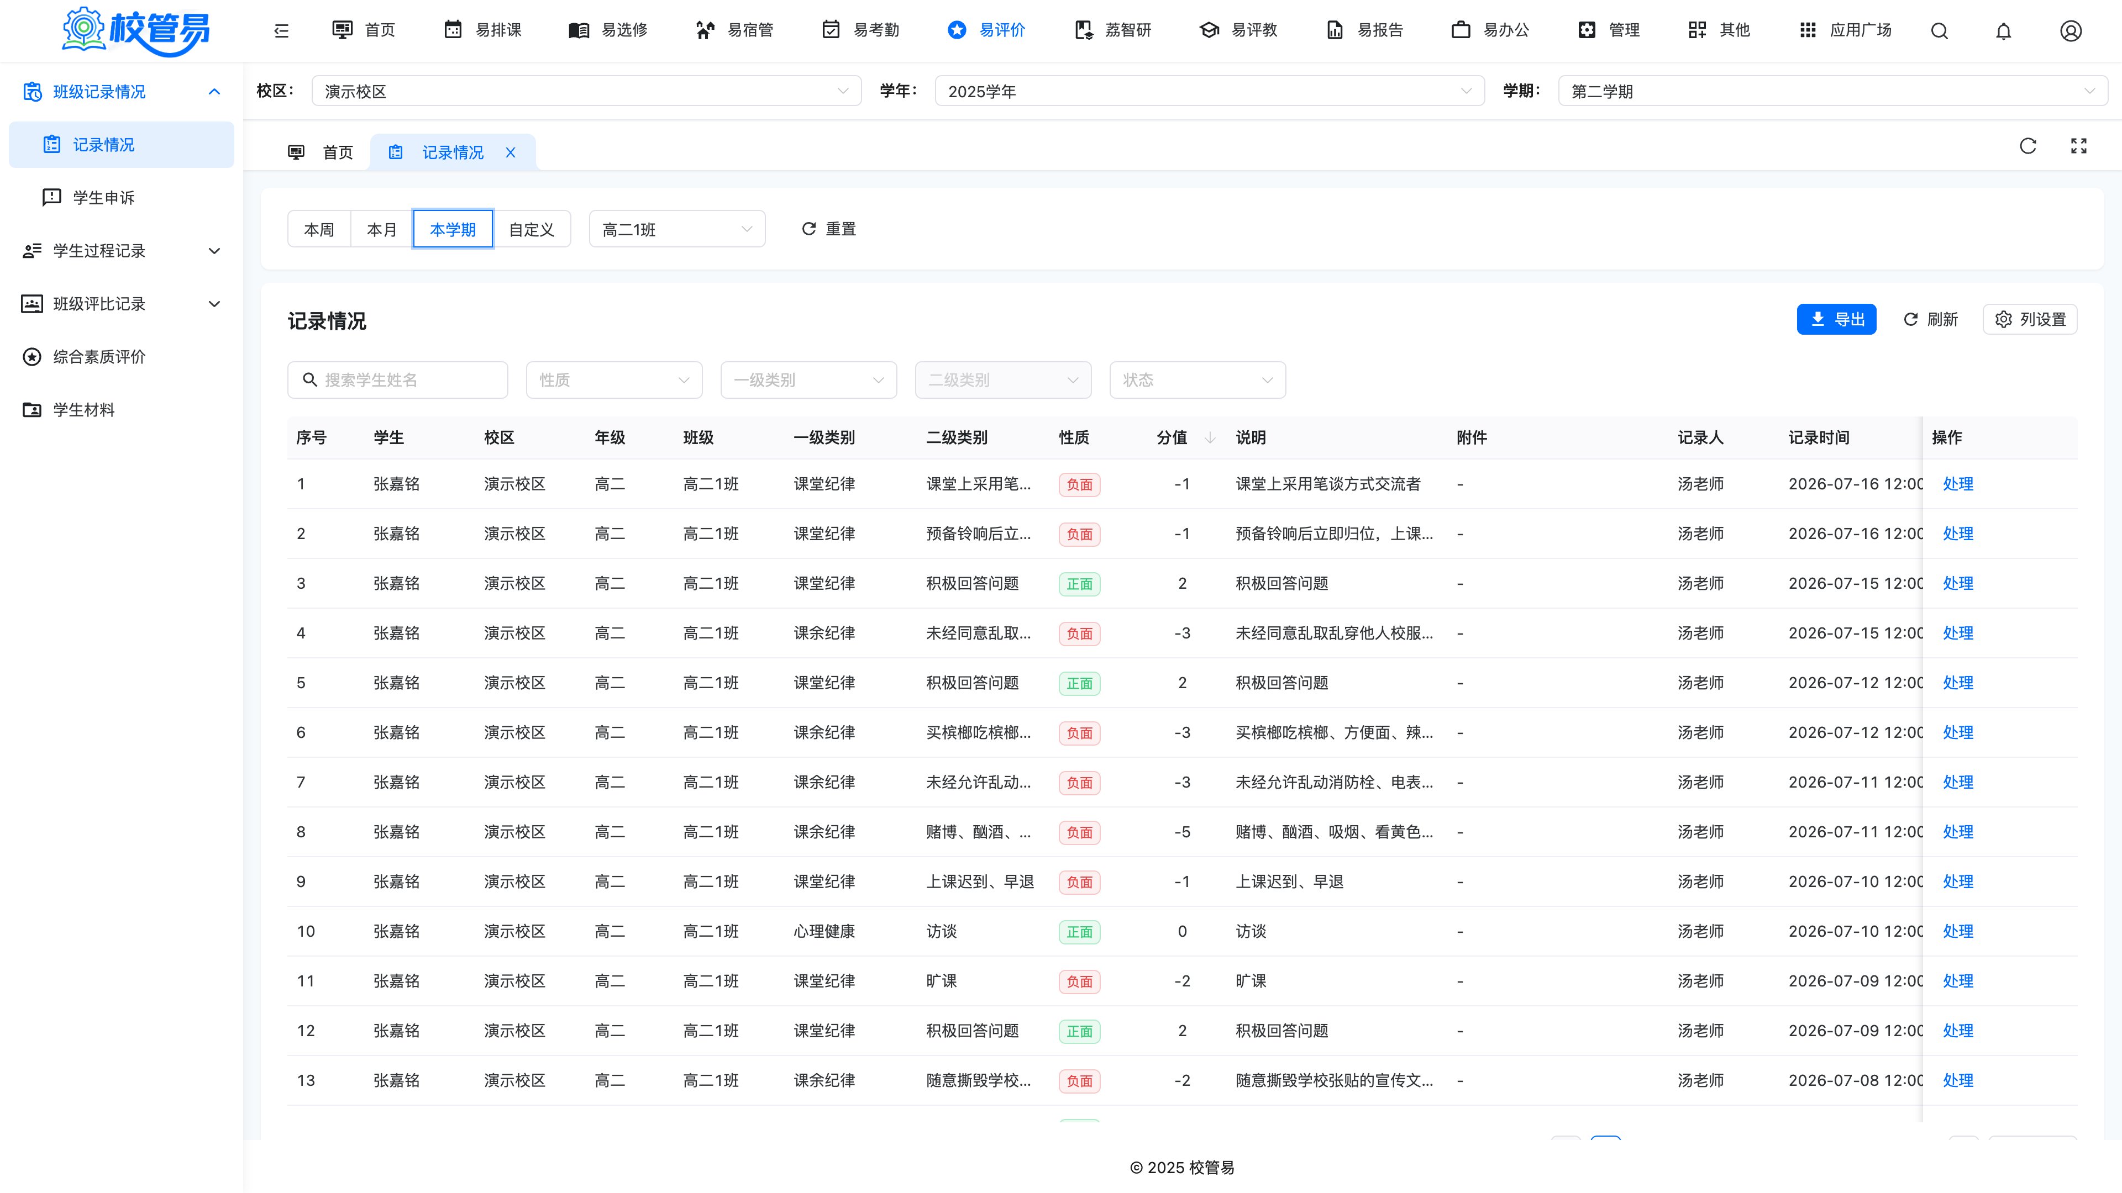2122x1193 pixels.
Task: Click 处理 for row 1
Action: [x=1958, y=484]
